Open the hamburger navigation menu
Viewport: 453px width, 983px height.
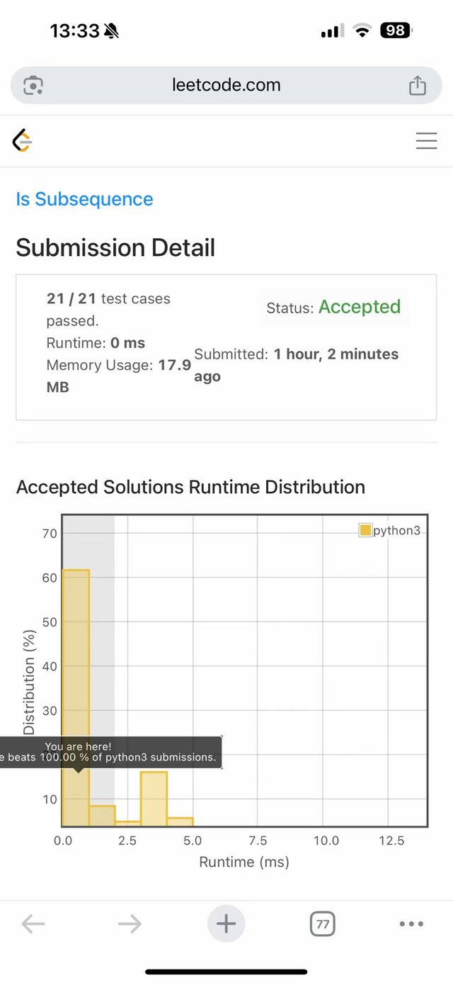pos(426,141)
